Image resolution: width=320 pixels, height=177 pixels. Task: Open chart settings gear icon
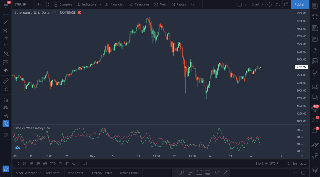(269, 4)
